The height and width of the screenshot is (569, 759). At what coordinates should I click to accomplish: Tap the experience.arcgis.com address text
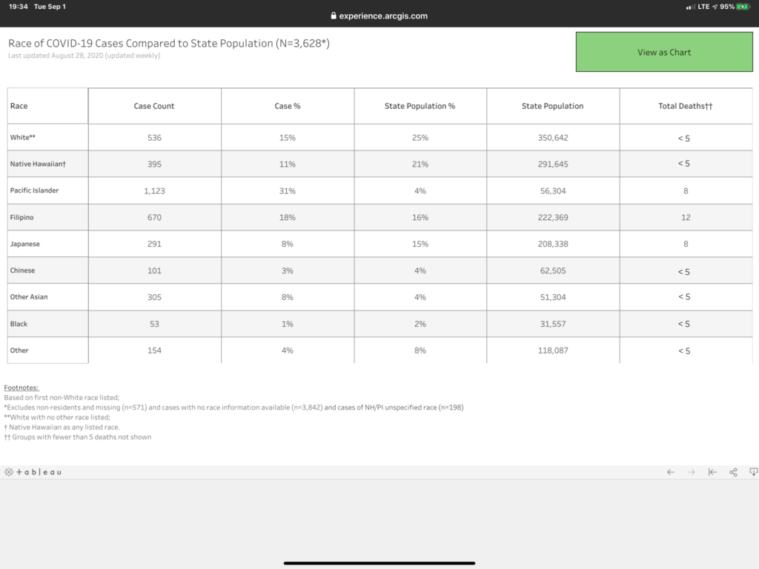coord(383,16)
